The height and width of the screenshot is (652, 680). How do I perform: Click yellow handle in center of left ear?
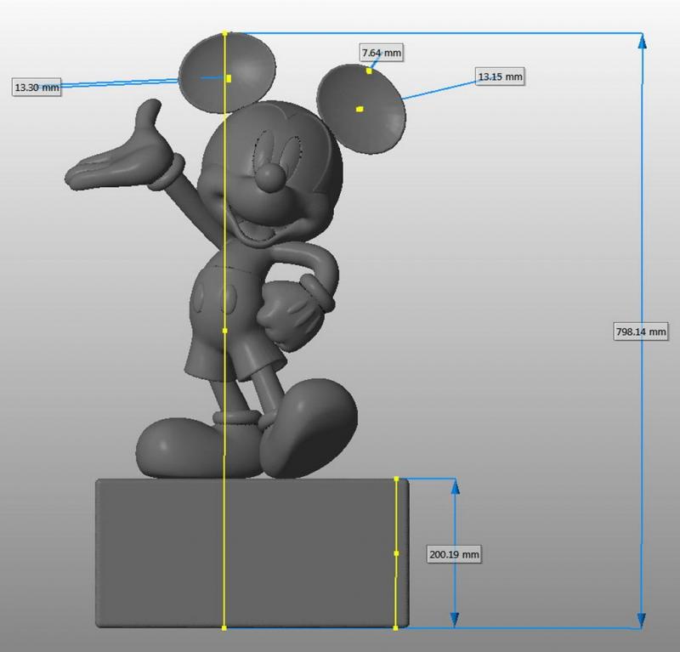point(229,78)
